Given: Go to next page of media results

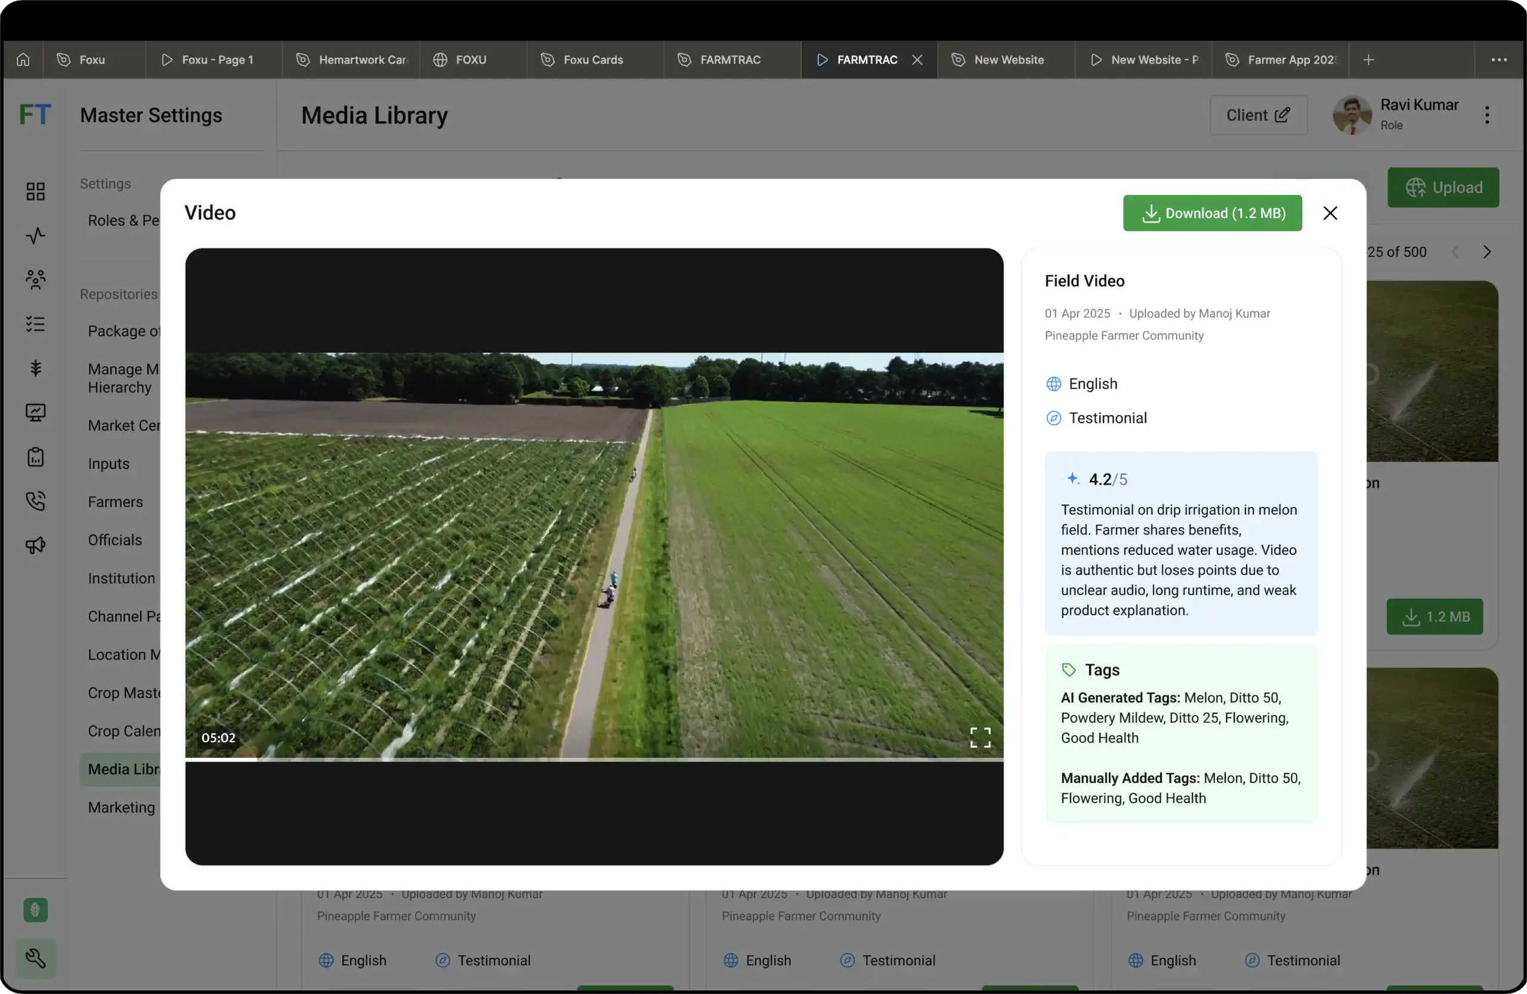Looking at the screenshot, I should (x=1486, y=252).
